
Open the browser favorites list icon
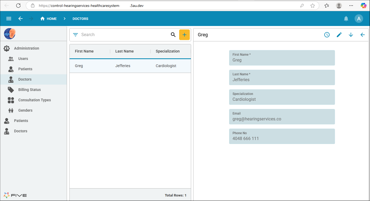[x=327, y=6]
